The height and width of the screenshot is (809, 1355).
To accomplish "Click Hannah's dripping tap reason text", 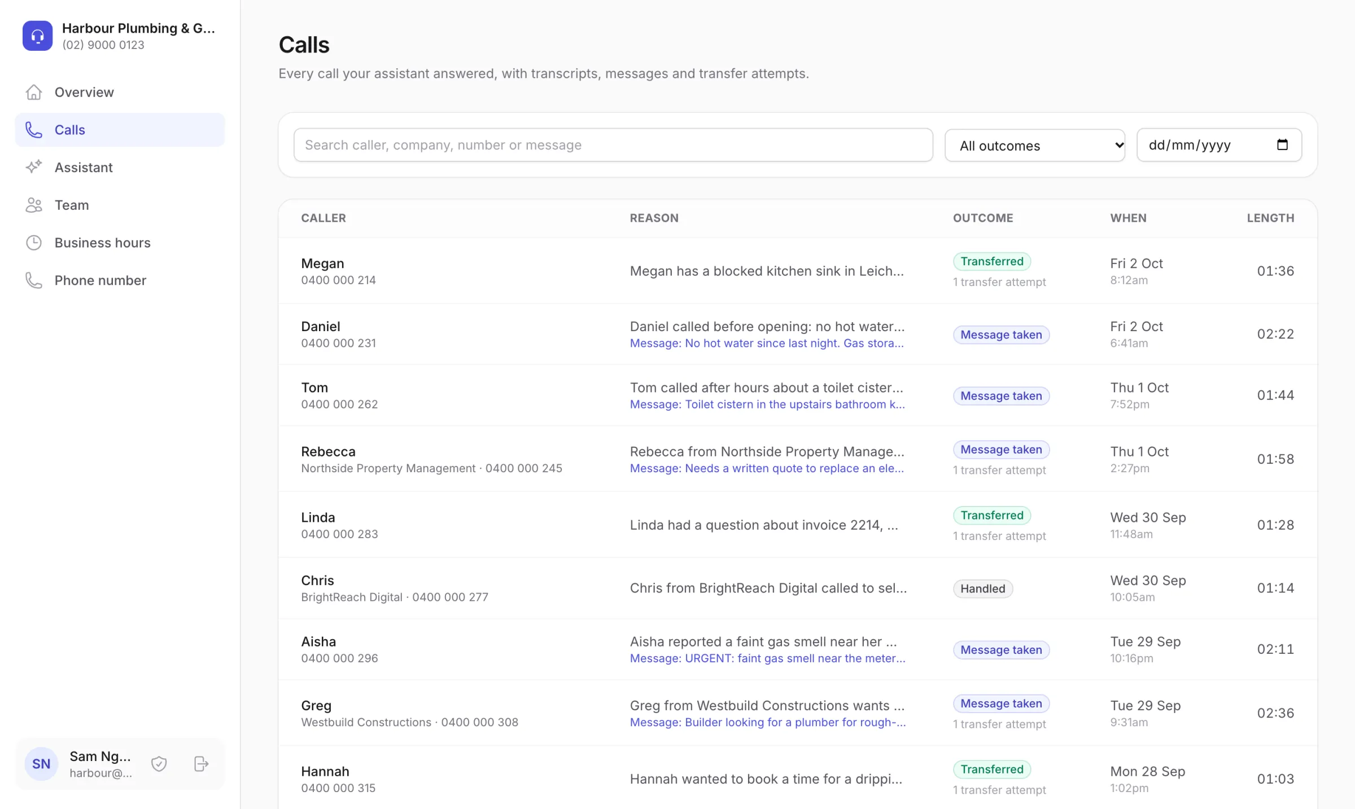I will [x=766, y=779].
